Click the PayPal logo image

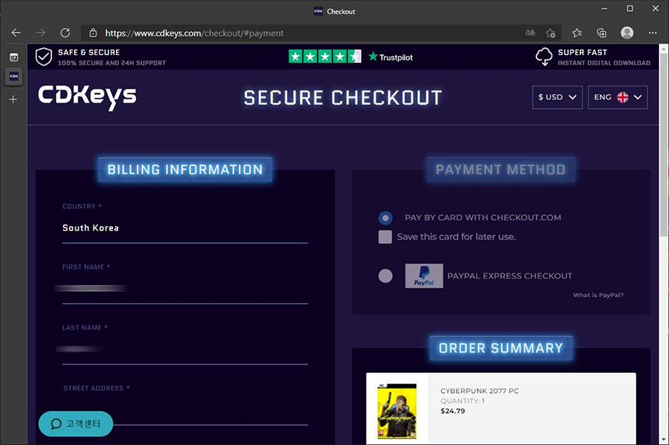click(x=424, y=276)
